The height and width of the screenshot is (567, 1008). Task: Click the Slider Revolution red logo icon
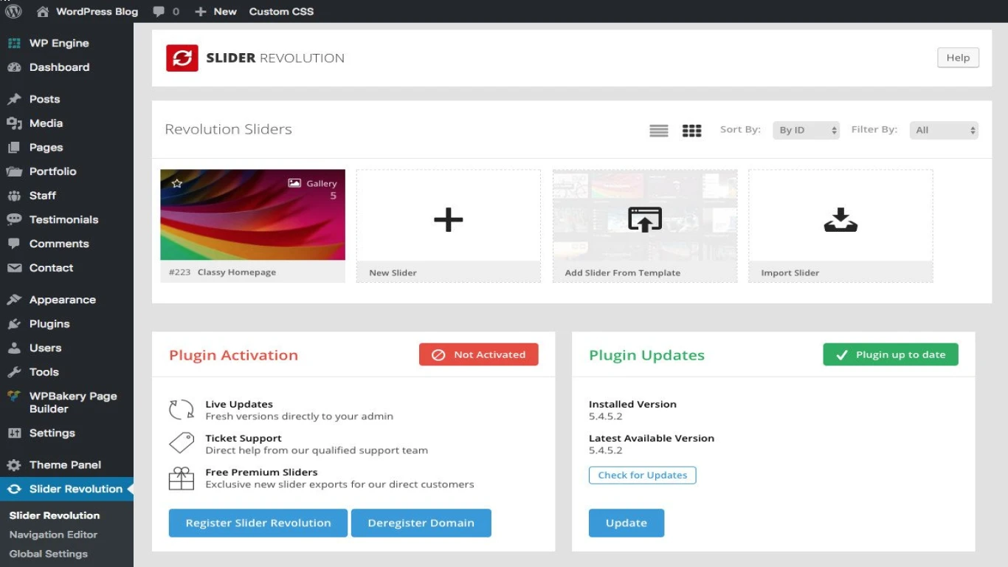182,58
